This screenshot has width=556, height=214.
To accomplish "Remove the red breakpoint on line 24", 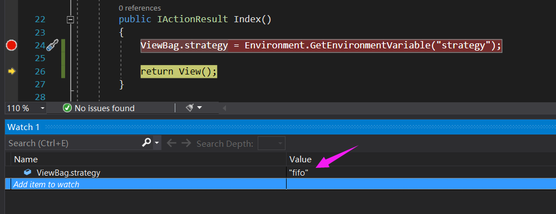I will pyautogui.click(x=12, y=46).
